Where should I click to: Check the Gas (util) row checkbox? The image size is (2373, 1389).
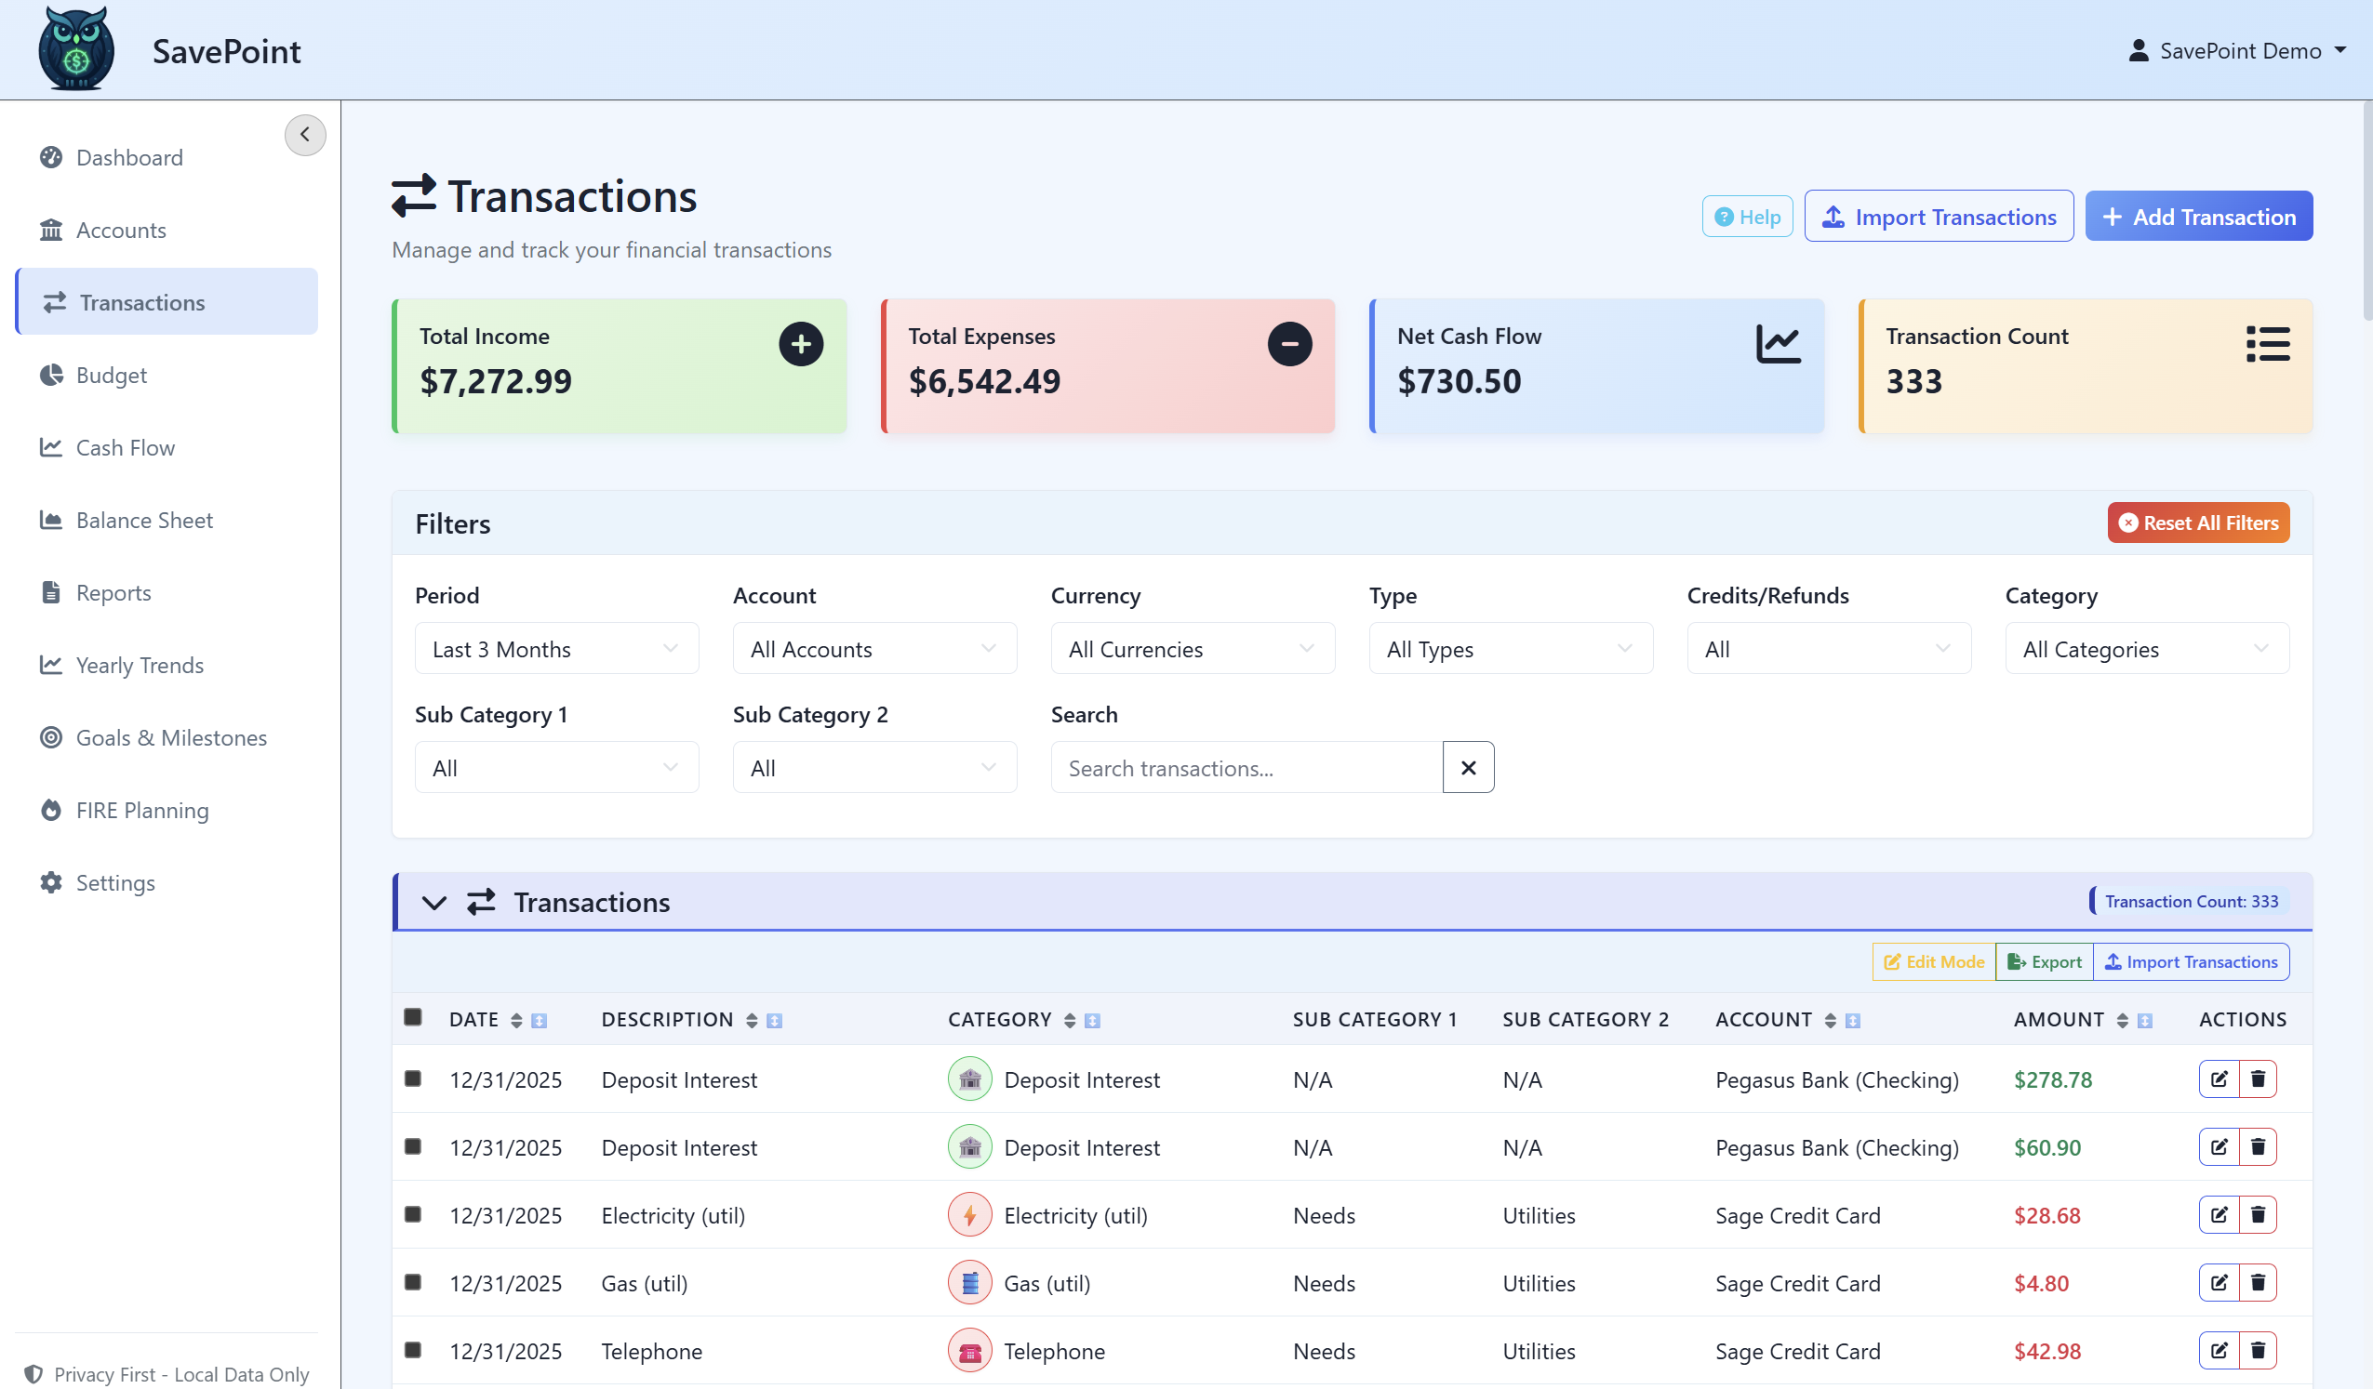413,1282
